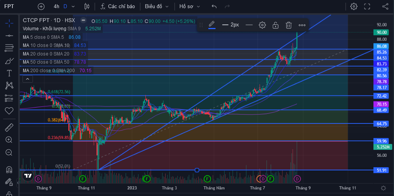
Task: Click the dividend D marker near Tháng 9 2022
Action: tap(38, 179)
